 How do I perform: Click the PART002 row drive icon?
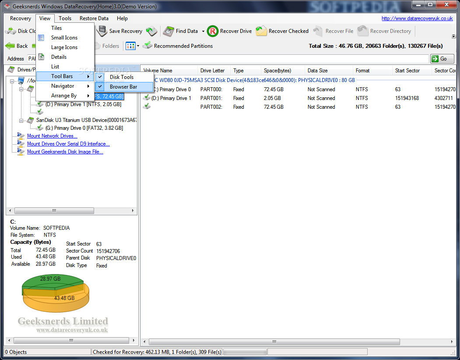(147, 107)
